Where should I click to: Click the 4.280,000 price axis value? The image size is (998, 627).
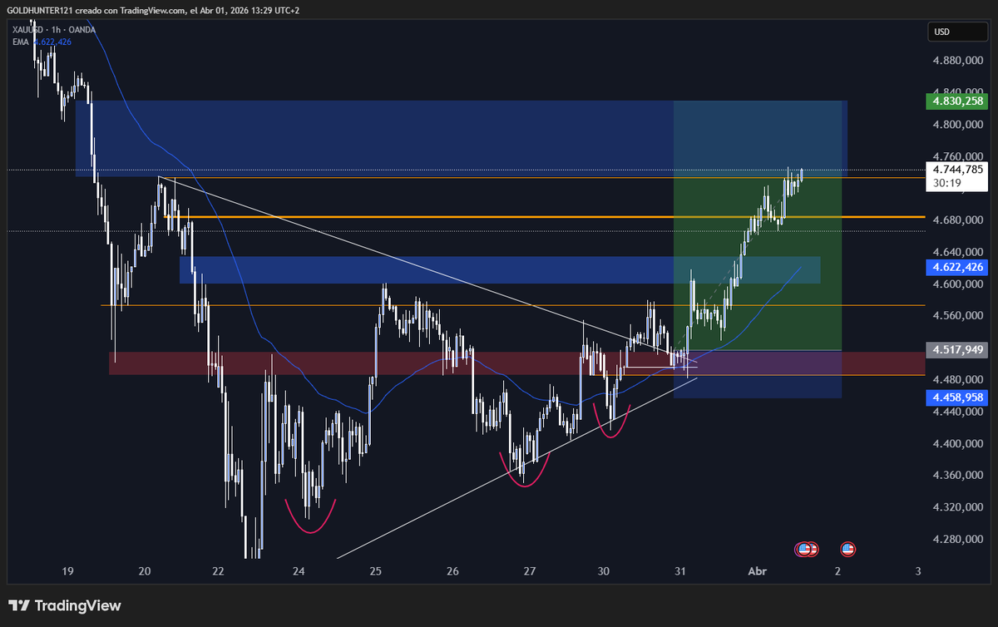[958, 540]
